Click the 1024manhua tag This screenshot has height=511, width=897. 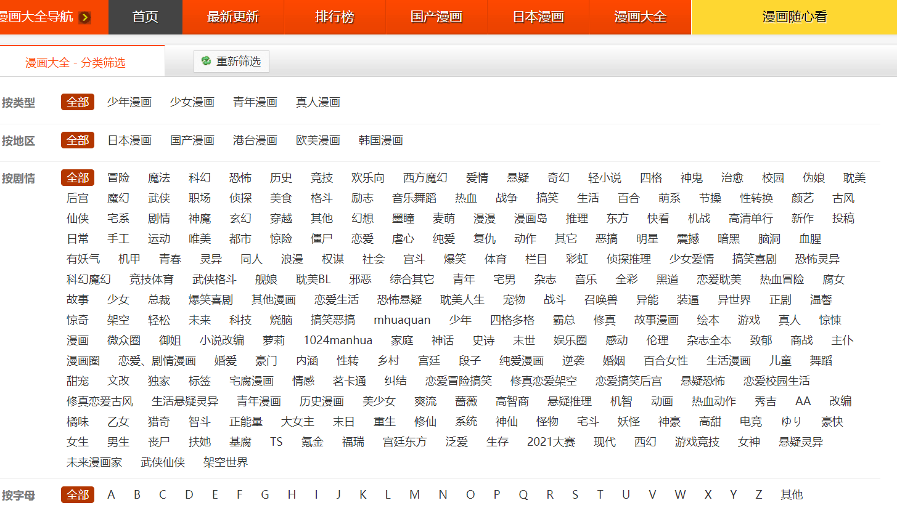[x=337, y=340]
